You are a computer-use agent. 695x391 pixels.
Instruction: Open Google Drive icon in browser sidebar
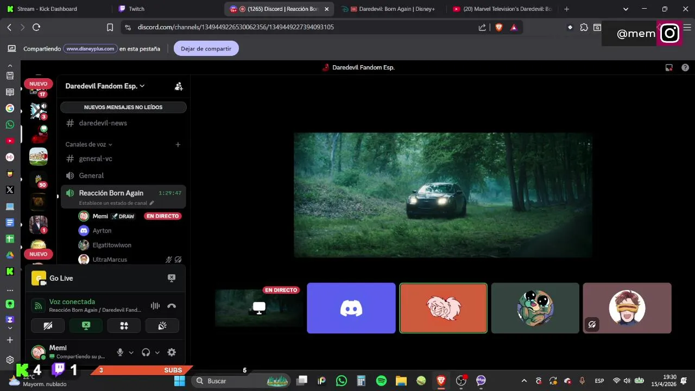click(10, 255)
